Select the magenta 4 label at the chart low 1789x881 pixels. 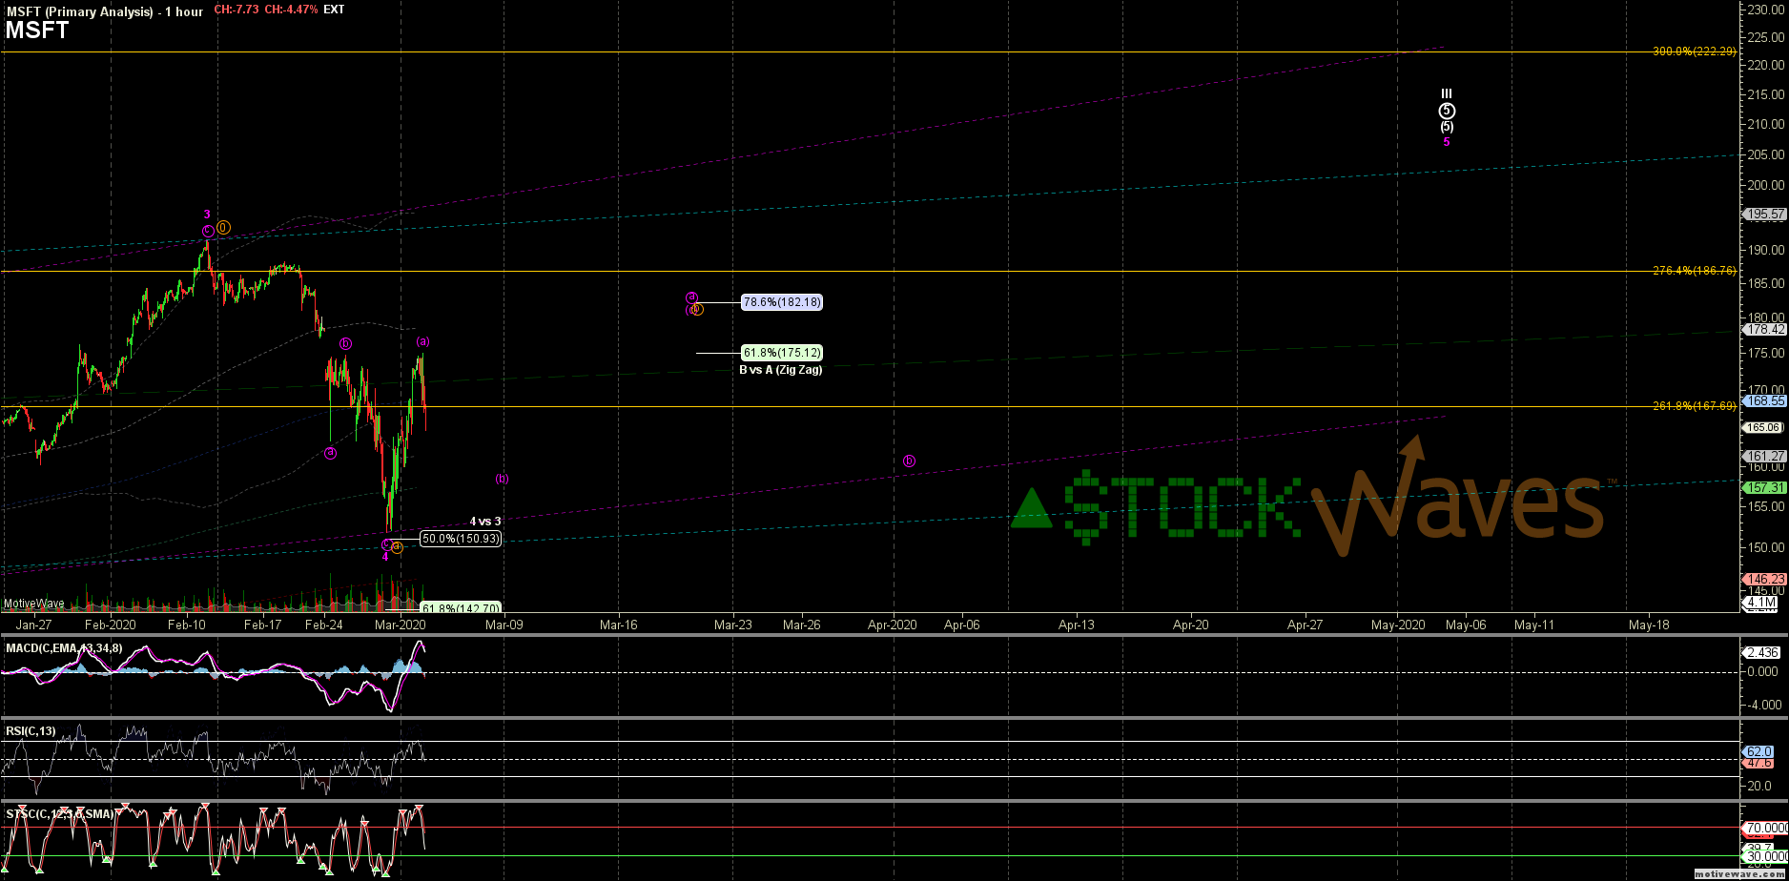pos(385,557)
